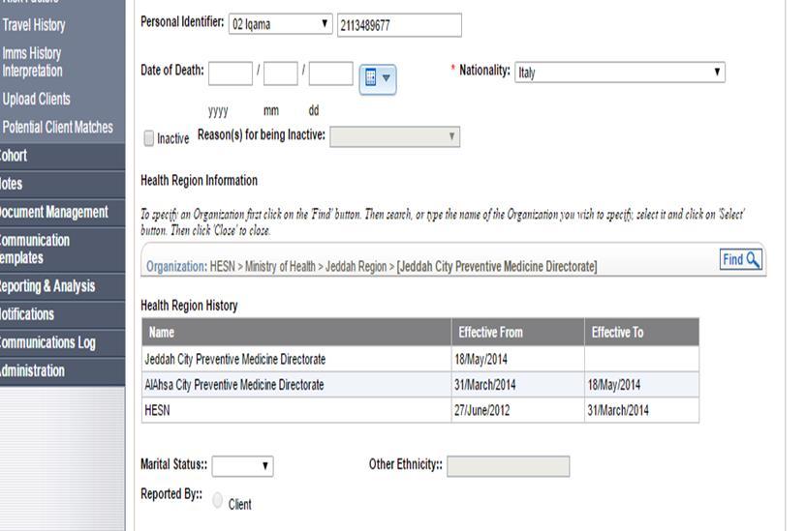The height and width of the screenshot is (531, 806).
Task: Open the Date of Death calendar picker
Action: click(x=377, y=78)
